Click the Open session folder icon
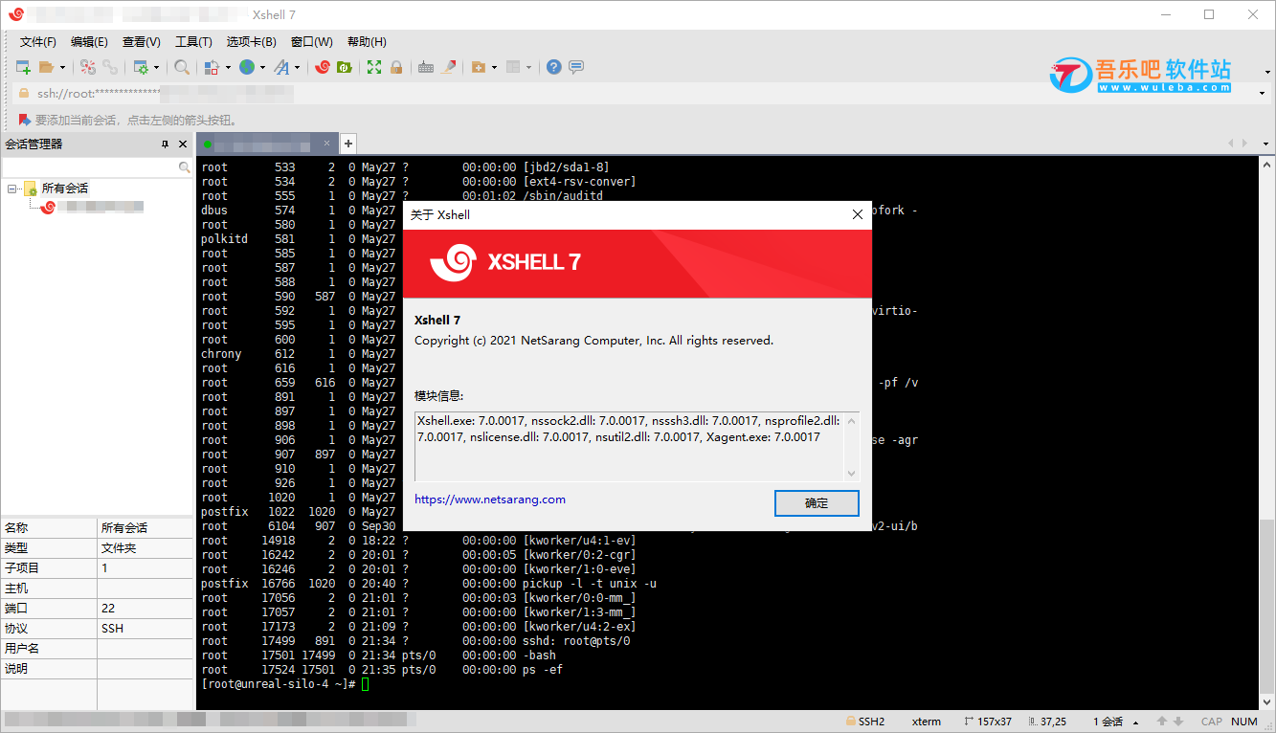 47,67
